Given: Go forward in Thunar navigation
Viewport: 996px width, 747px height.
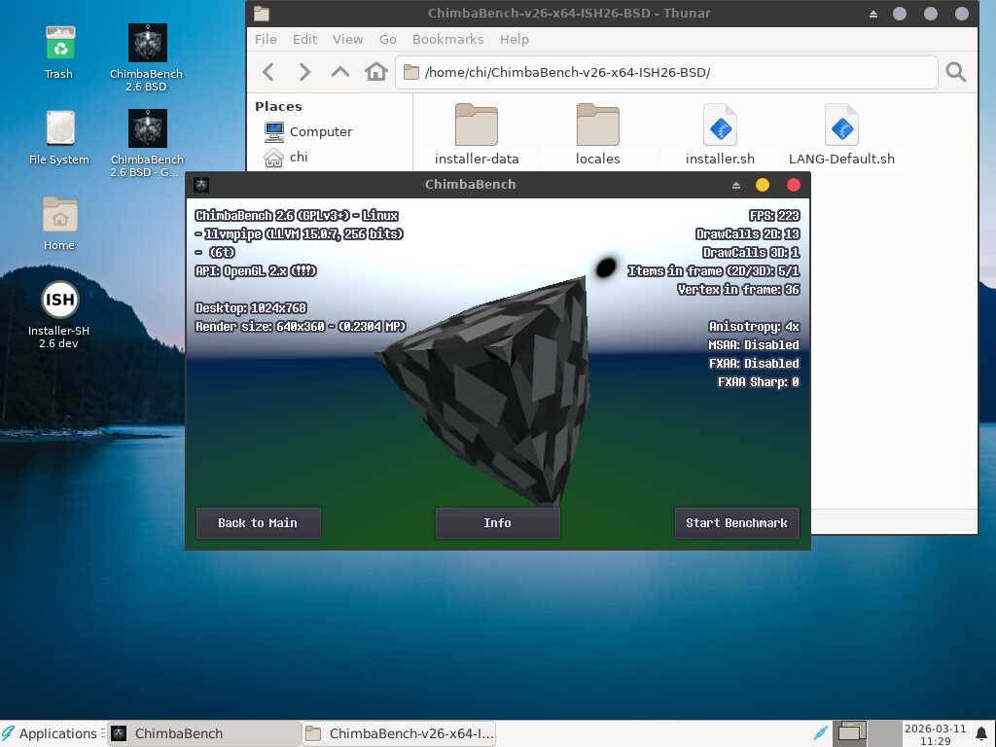Looking at the screenshot, I should pos(304,72).
